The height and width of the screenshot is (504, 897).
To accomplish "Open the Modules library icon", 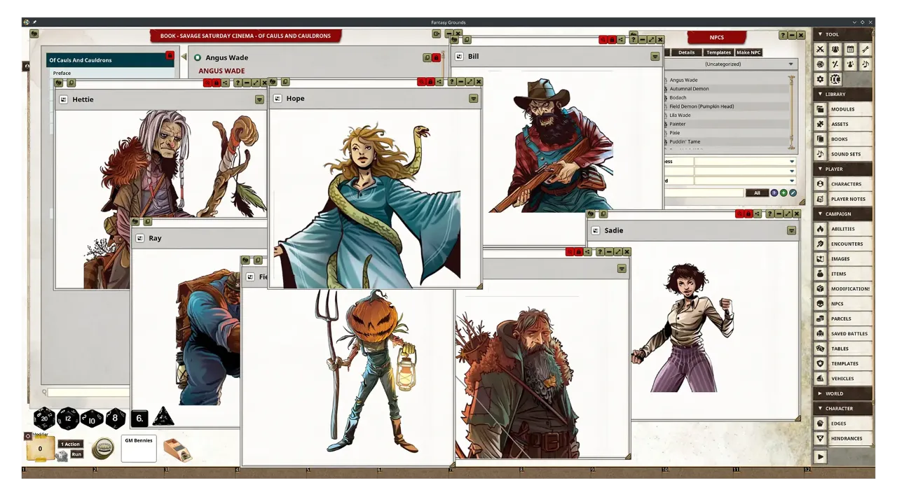I will click(x=821, y=109).
